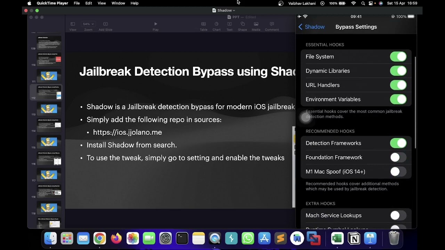This screenshot has width=445, height=250.
Task: Open the View menu in the menu bar
Action: 102,3
